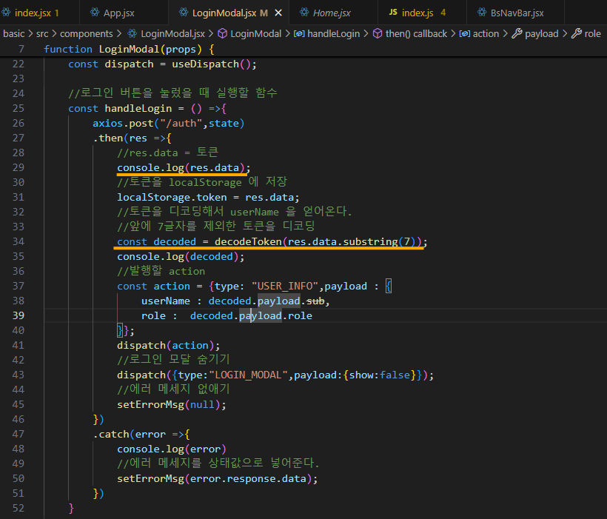Screen dimensions: 607x519
Task: Click 'then() callback' breadcrumb item
Action: click(x=410, y=34)
